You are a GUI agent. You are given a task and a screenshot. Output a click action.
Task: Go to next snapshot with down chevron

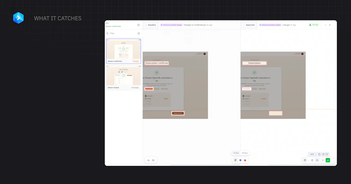tap(333, 162)
